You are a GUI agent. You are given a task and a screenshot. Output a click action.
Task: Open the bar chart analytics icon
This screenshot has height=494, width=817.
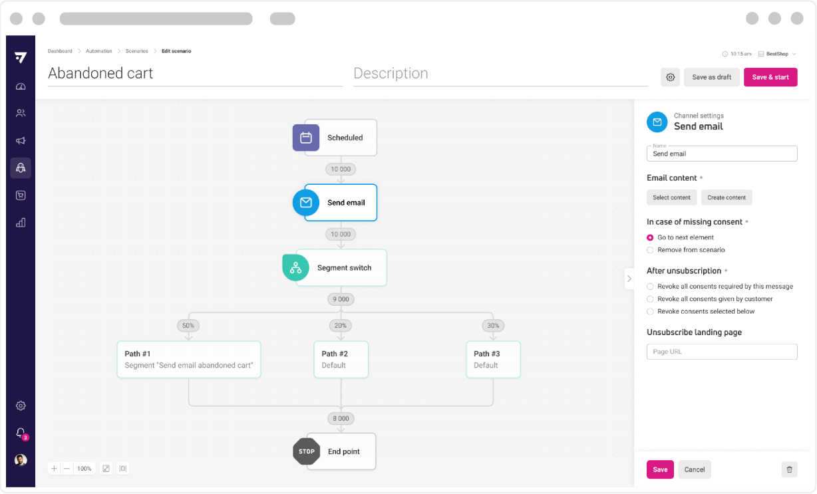coord(21,223)
